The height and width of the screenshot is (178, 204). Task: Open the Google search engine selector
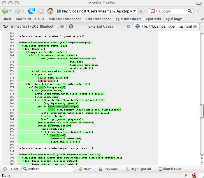click(x=154, y=11)
